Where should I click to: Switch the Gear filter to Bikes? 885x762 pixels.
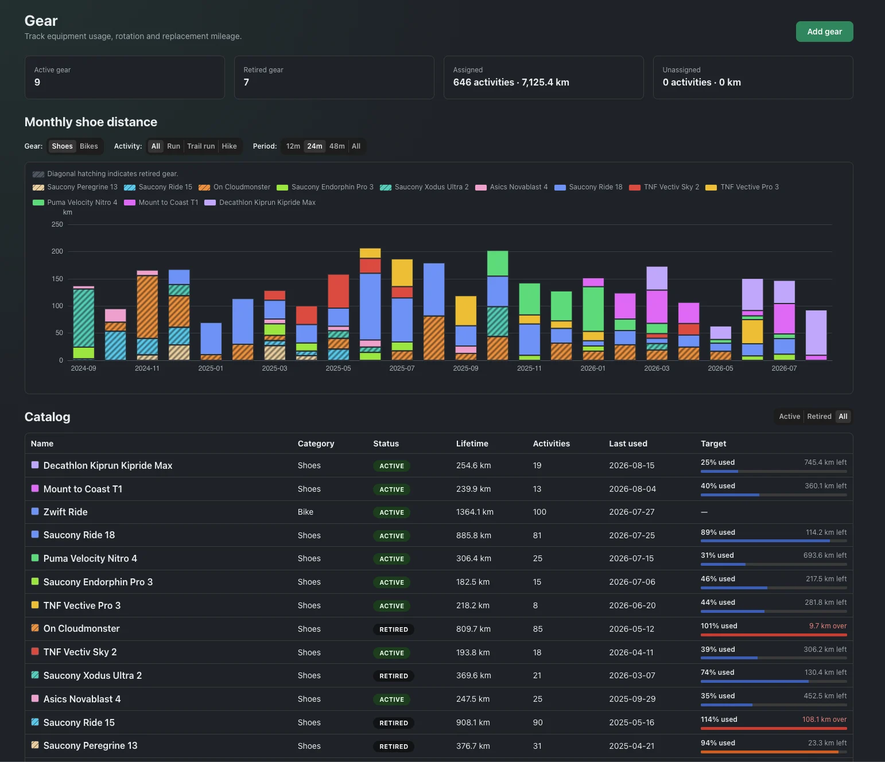[89, 146]
